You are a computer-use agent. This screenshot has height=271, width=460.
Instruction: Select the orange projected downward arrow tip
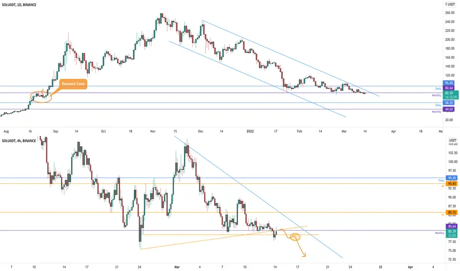pyautogui.click(x=304, y=256)
